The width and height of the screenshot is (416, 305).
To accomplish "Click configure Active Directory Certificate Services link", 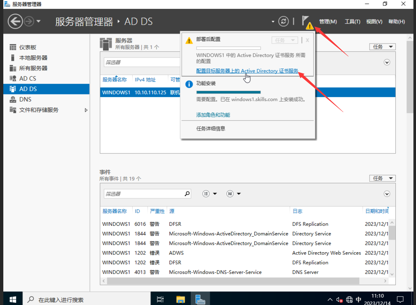I will point(247,71).
